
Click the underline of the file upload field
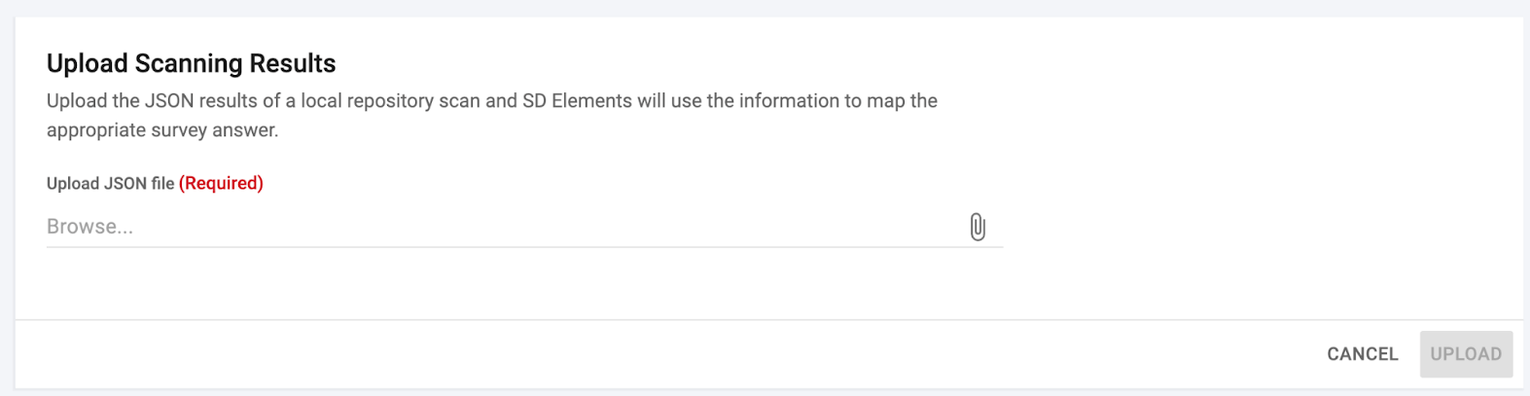(x=524, y=246)
